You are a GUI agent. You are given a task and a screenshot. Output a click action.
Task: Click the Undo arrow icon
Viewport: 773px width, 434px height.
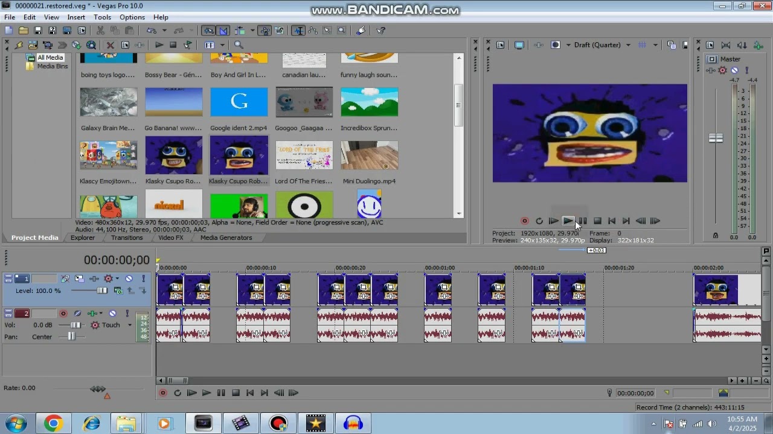pos(150,30)
